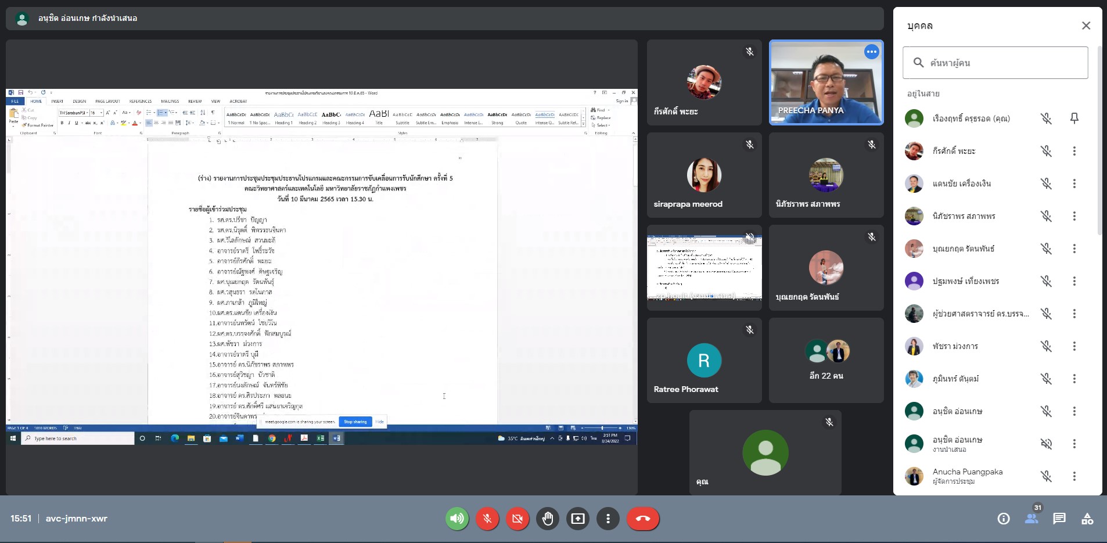Open options menu for กีรศักดิ์ พยะยะ in list

(1074, 151)
